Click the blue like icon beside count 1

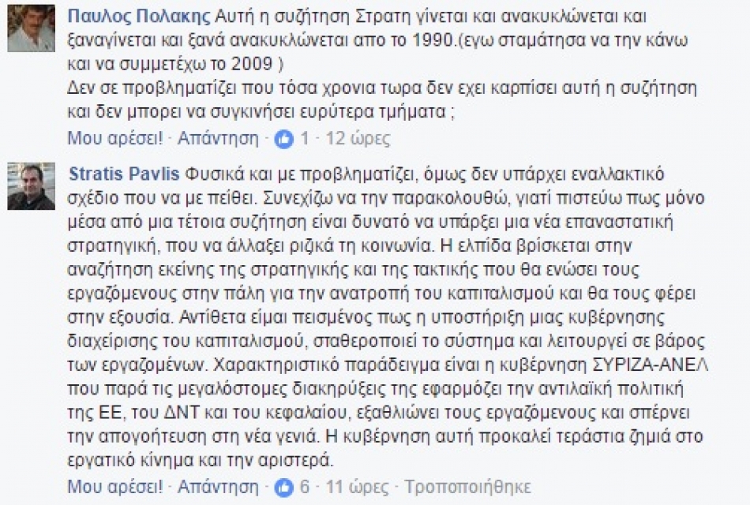(283, 140)
